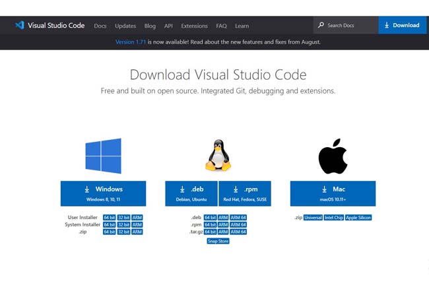Select User Installer 32 bit
Viewport: 429px width, 297px height.
123,217
